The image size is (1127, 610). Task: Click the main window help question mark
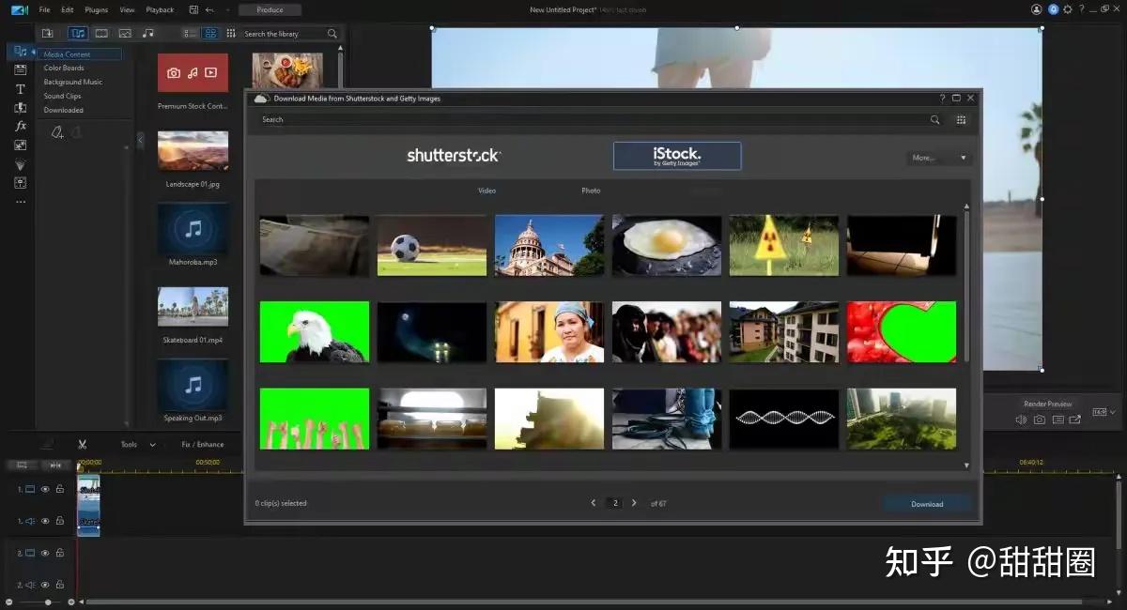(x=1082, y=9)
